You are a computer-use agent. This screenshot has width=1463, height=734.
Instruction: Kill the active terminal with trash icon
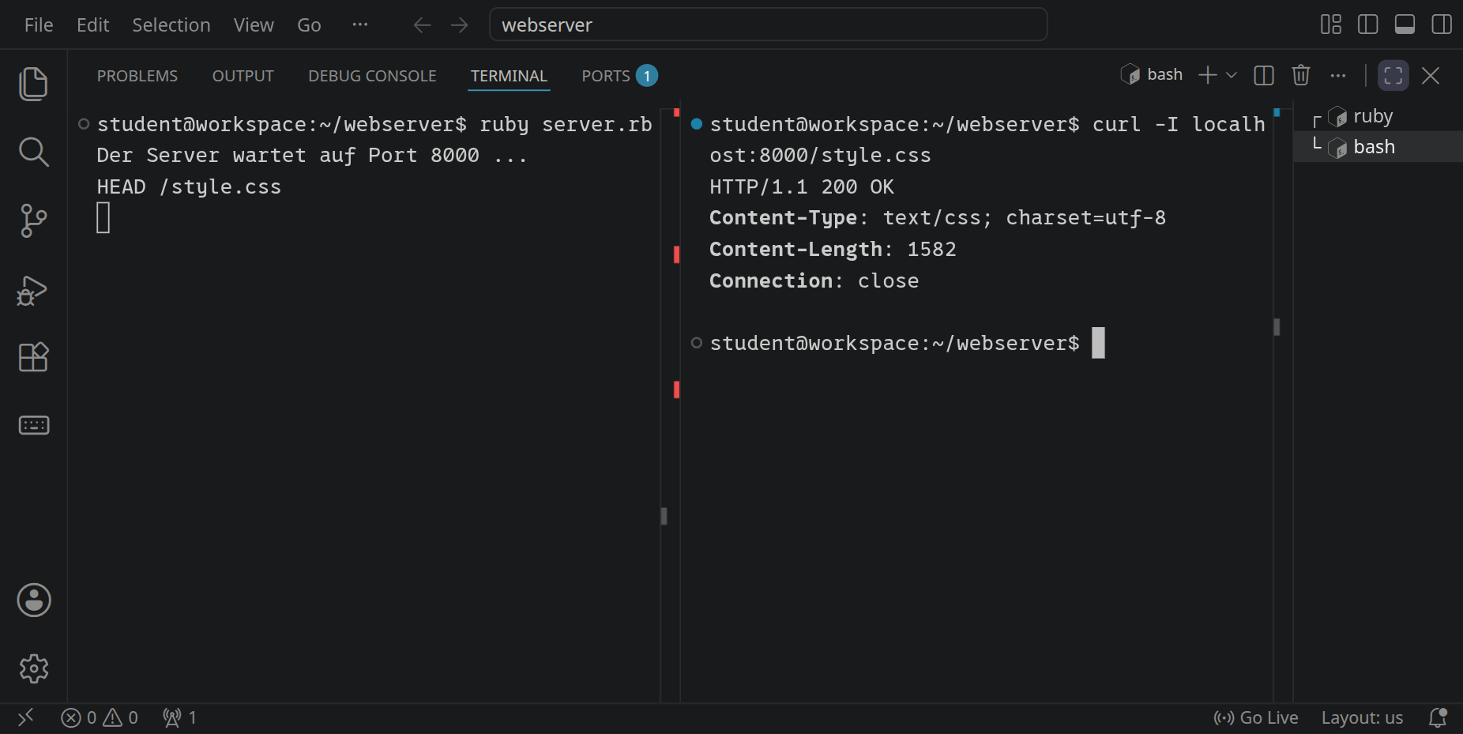[x=1301, y=75]
